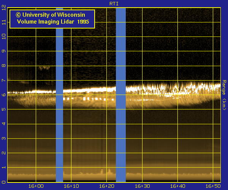
Task: Click the 2 km range tick label
Action: click(x=4, y=153)
